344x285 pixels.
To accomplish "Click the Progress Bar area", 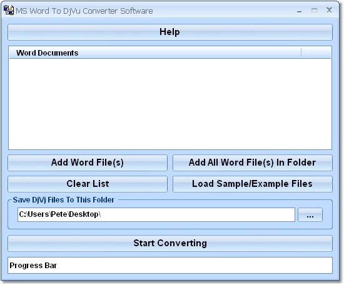I will 170,266.
